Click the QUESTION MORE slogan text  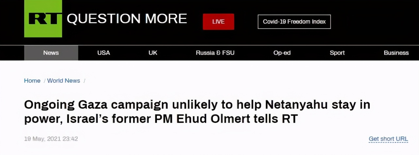[127, 19]
